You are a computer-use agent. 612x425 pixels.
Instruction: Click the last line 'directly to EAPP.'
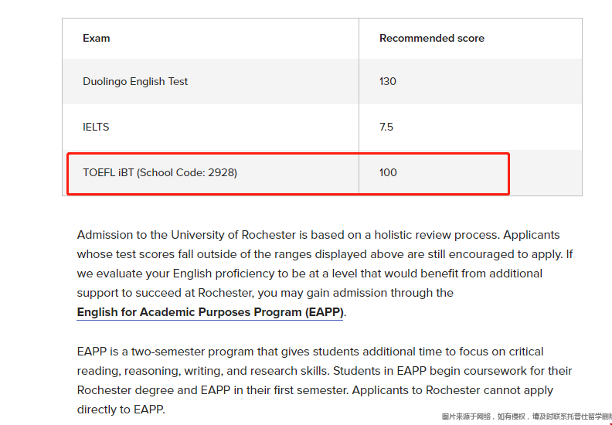coord(121,410)
